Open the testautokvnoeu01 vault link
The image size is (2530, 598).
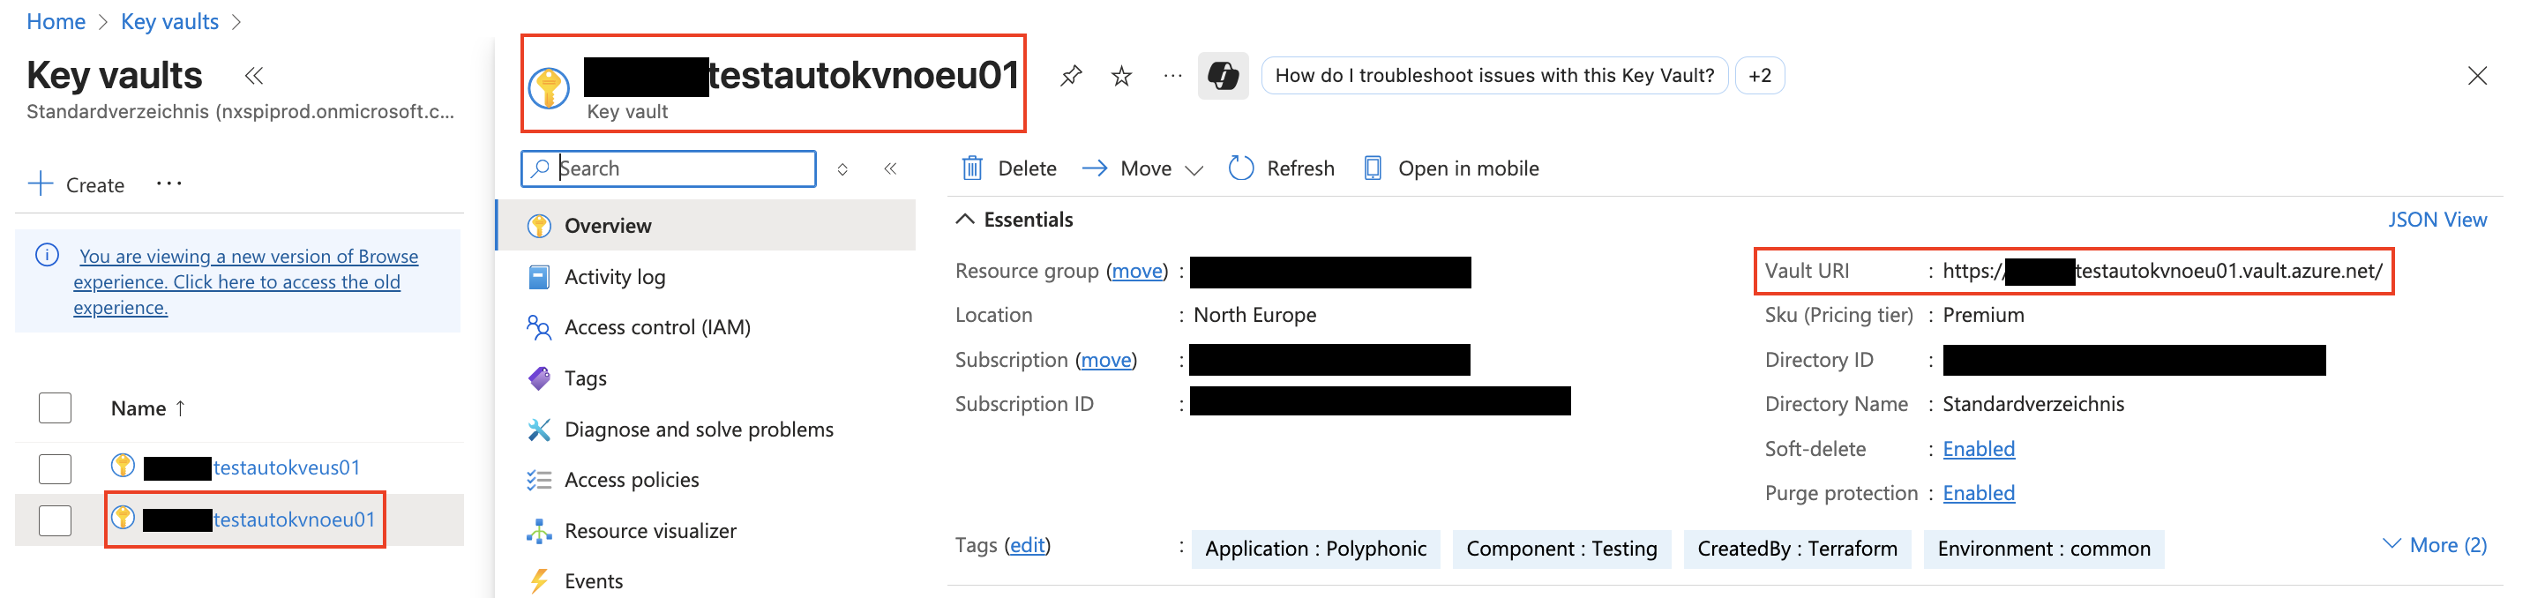click(x=294, y=520)
